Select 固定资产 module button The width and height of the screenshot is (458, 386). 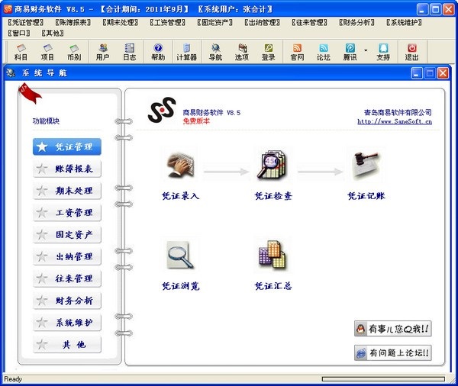[x=67, y=235]
